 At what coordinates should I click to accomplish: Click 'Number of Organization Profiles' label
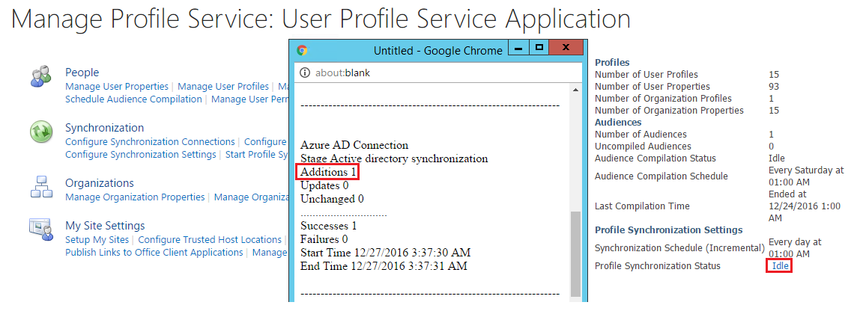[x=663, y=99]
